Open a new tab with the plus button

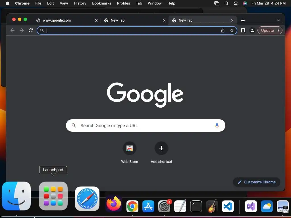pyautogui.click(x=243, y=20)
